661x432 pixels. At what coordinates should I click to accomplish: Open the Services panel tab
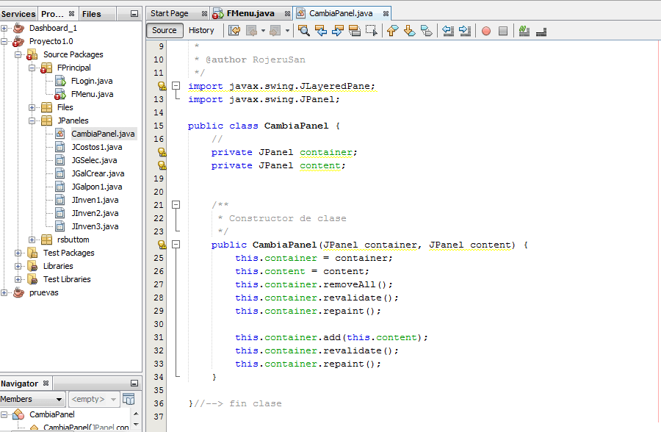(x=18, y=12)
